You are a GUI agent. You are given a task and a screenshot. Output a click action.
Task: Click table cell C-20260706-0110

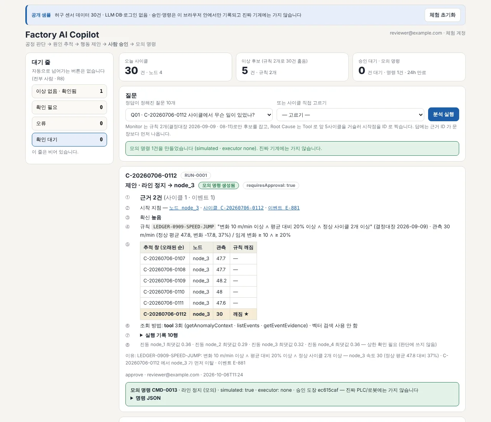click(165, 292)
